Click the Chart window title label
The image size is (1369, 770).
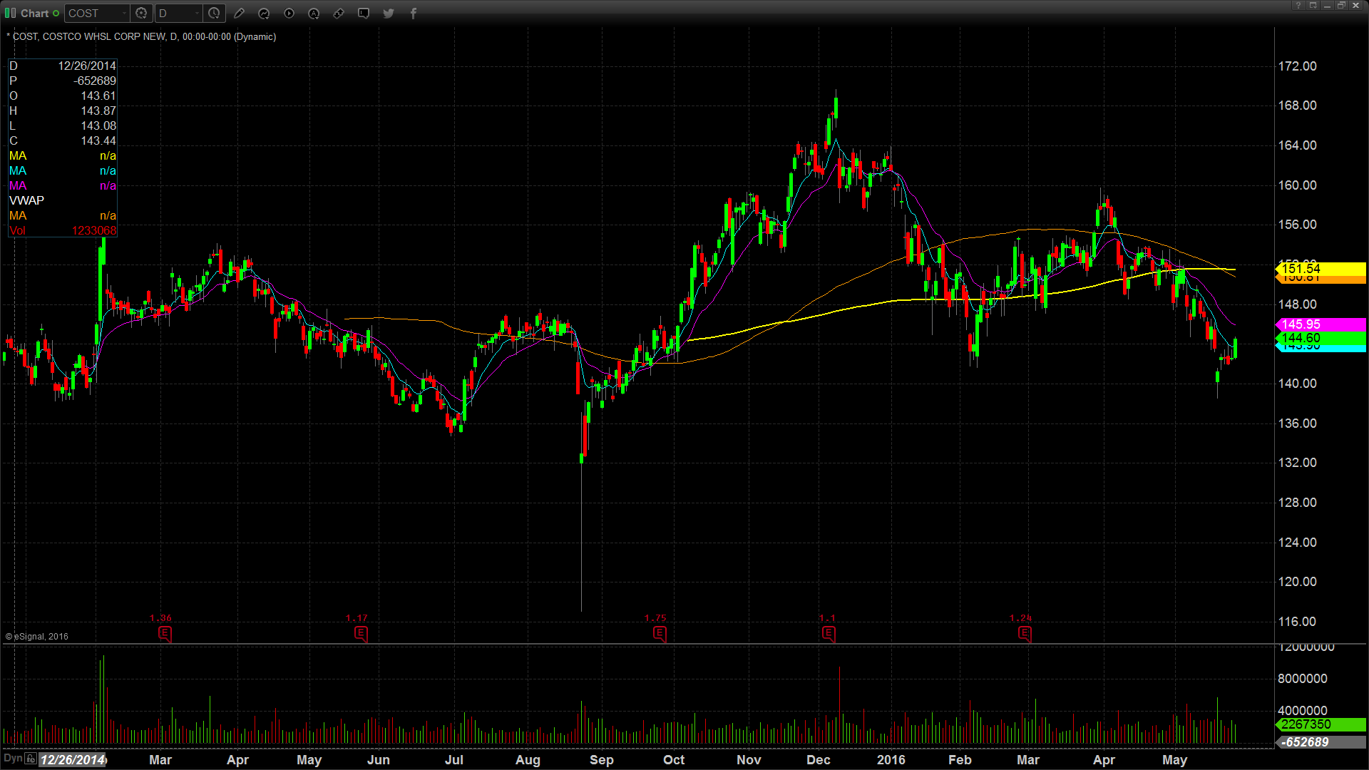34,14
